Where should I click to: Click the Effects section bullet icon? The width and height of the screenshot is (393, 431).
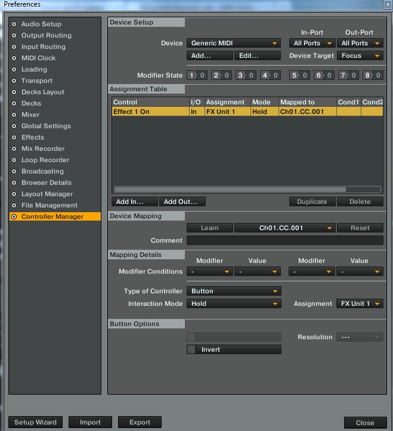[x=14, y=137]
